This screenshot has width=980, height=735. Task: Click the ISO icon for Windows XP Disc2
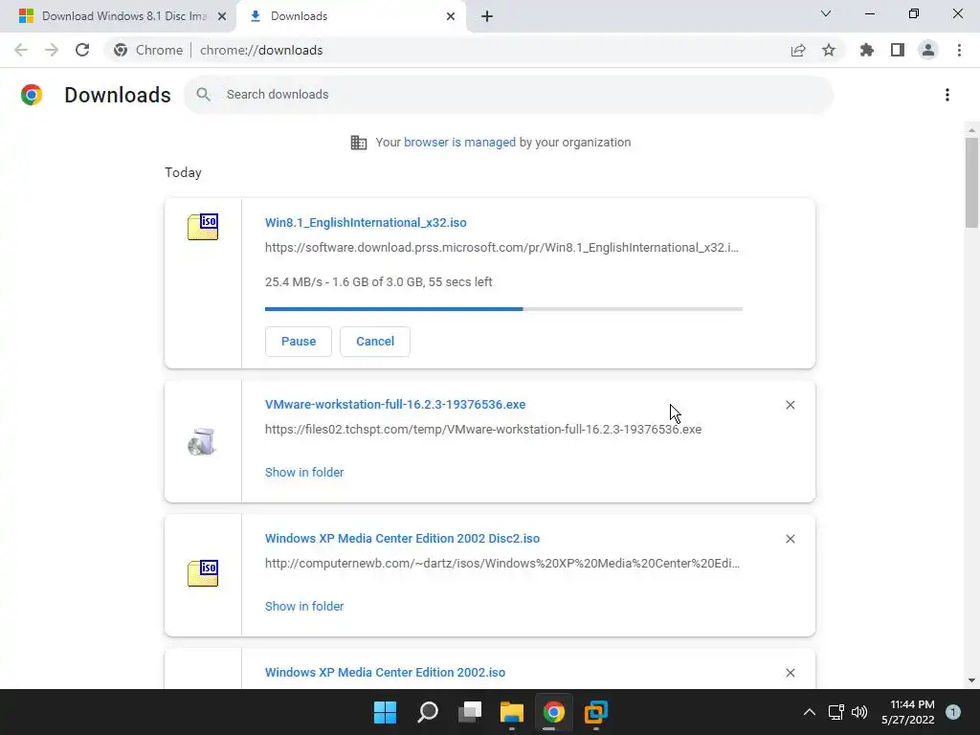tap(203, 573)
